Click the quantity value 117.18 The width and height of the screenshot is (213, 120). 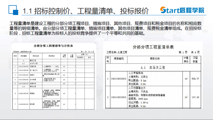point(195,97)
